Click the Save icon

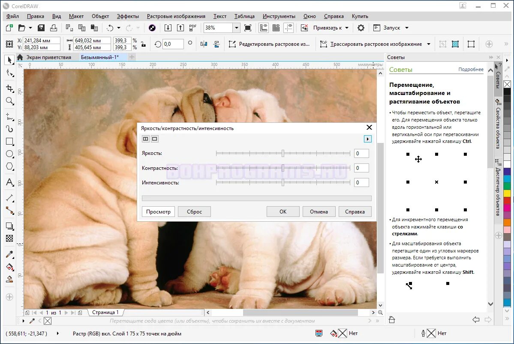tap(41, 28)
